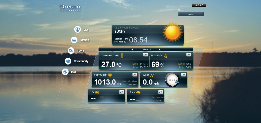The height and width of the screenshot is (123, 261).
Task: Open the Station icon in sidebar
Action: tap(74, 40)
